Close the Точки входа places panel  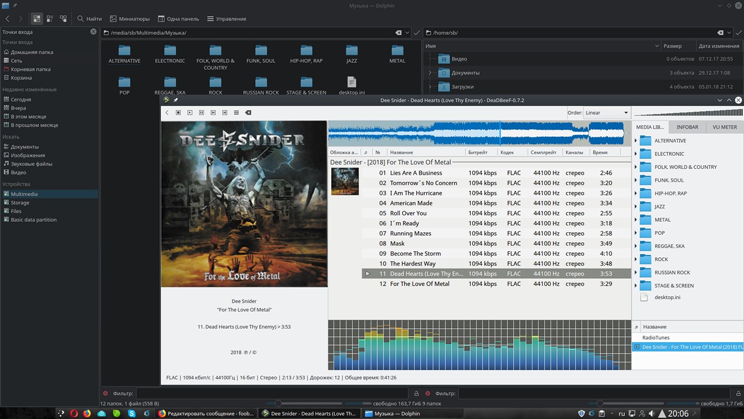(94, 31)
